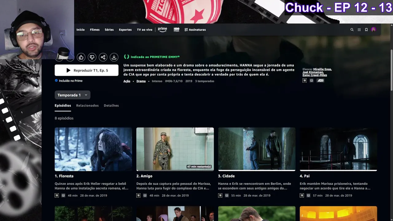Image resolution: width=393 pixels, height=221 pixels.
Task: Expand the Temporada 1 season dropdown
Action: tap(72, 95)
